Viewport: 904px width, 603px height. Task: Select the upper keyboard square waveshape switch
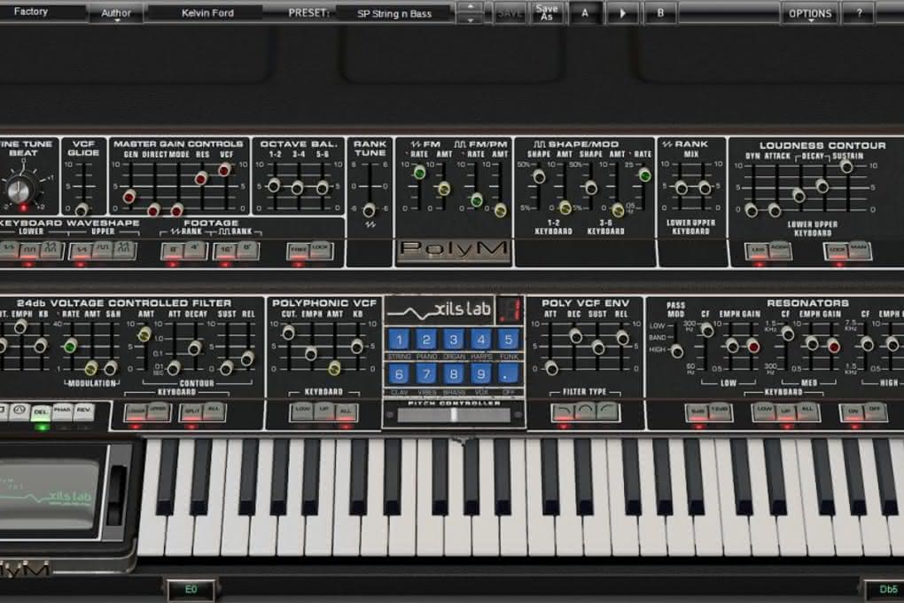pos(103,250)
